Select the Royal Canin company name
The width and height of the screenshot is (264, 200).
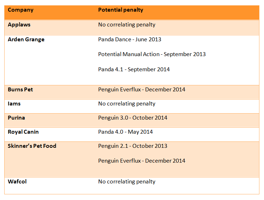(23, 132)
